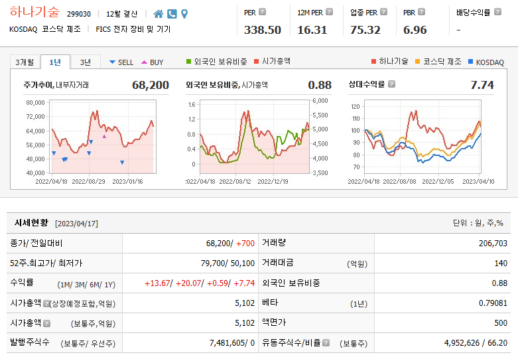The width and height of the screenshot is (518, 361).
Task: Switch to the 3개월 tab
Action: point(25,62)
